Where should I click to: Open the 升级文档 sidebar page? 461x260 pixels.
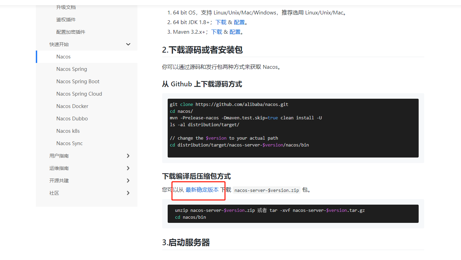66,7
